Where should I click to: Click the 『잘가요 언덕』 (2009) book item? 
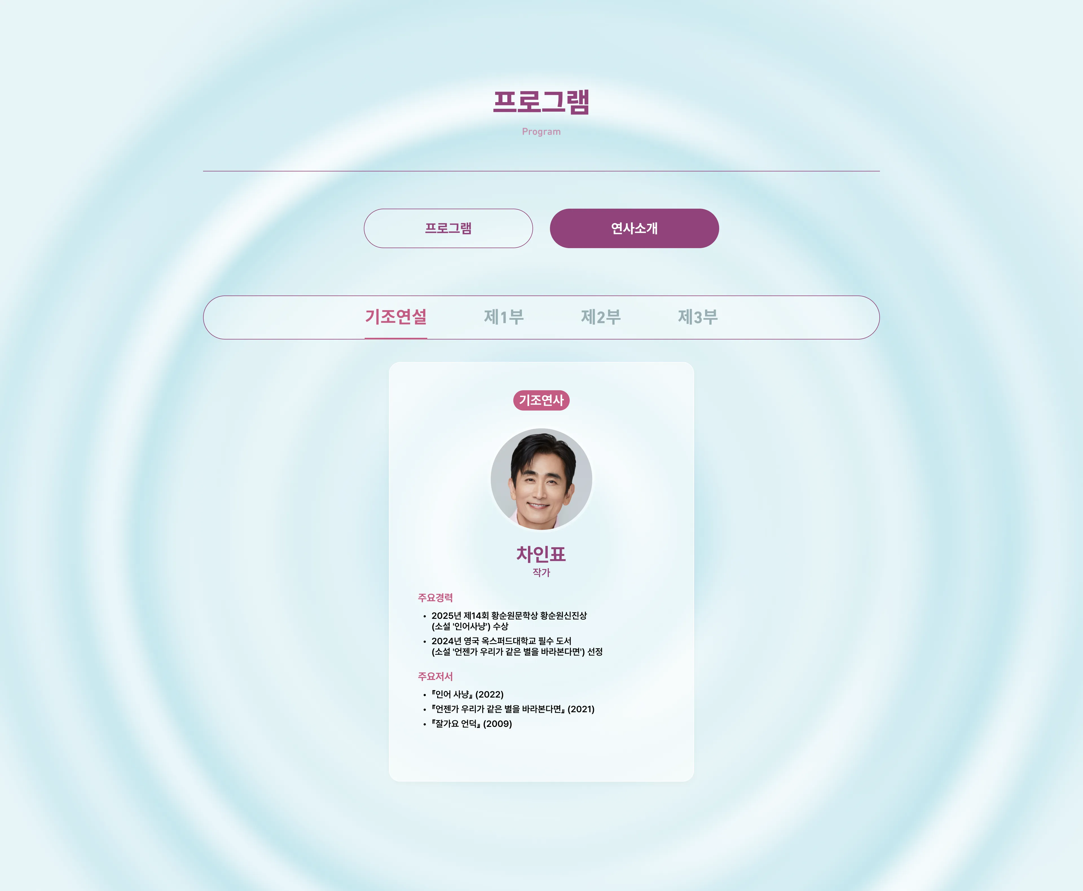[x=471, y=724]
